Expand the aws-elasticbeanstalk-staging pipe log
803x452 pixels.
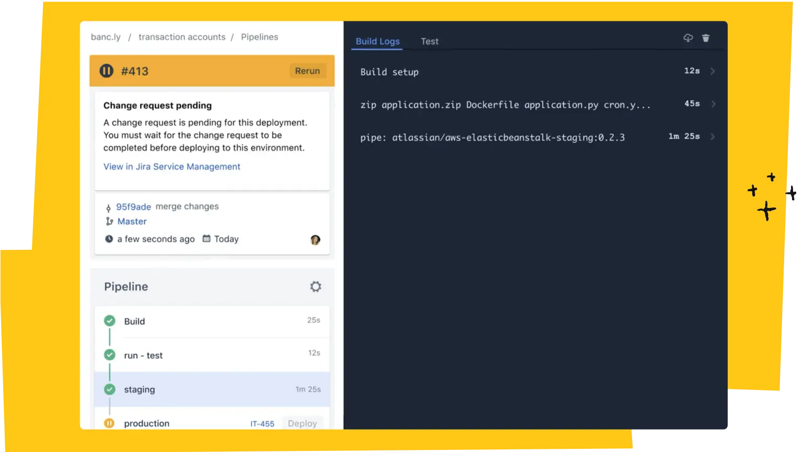(713, 137)
